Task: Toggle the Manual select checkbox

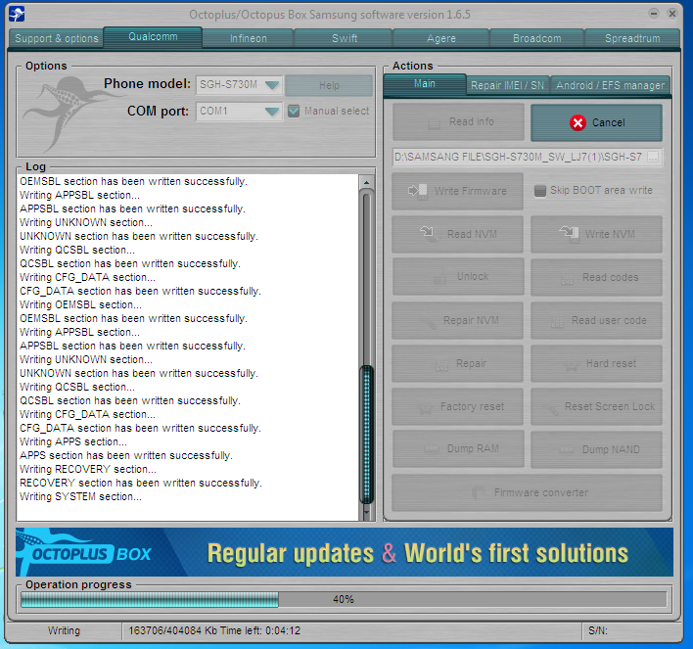Action: point(294,111)
